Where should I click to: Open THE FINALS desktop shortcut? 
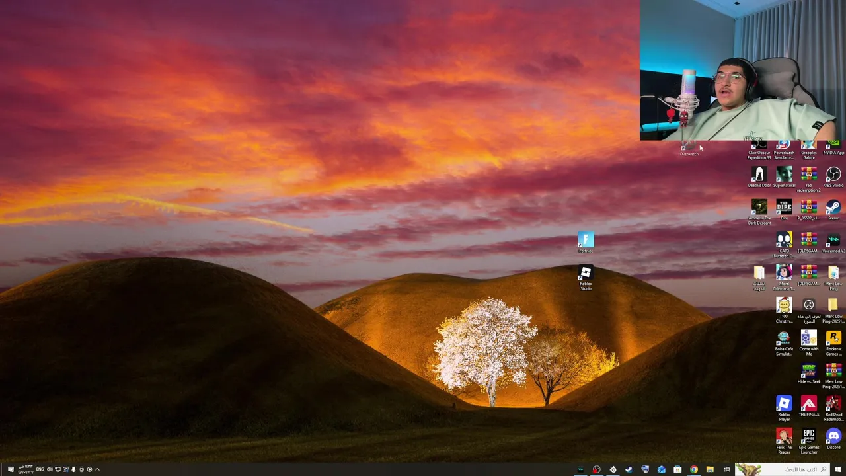pyautogui.click(x=809, y=407)
